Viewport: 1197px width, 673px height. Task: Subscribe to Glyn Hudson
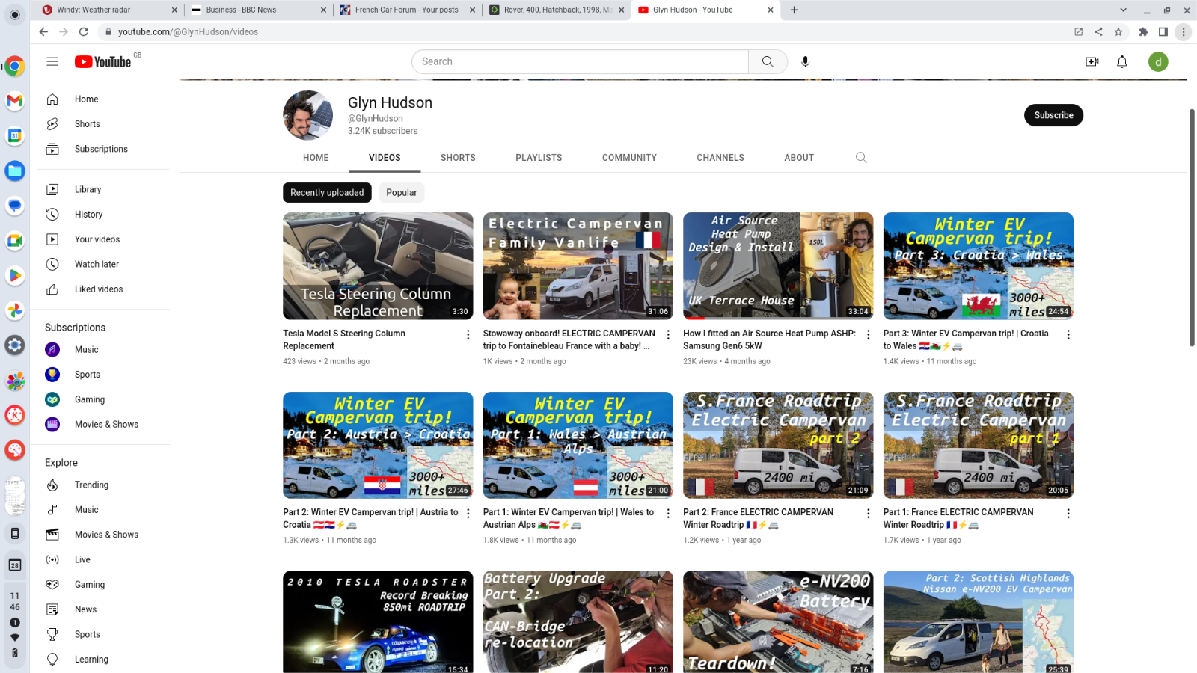pos(1053,115)
